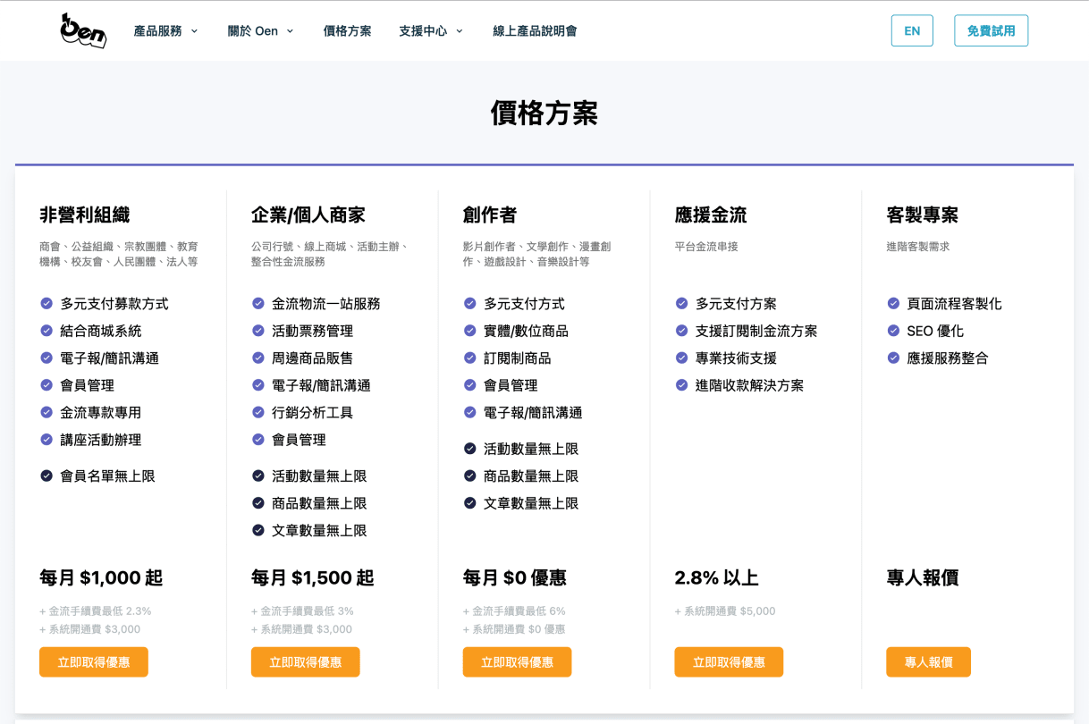
Task: Select the 應援金流 plan heading
Action: tap(711, 215)
